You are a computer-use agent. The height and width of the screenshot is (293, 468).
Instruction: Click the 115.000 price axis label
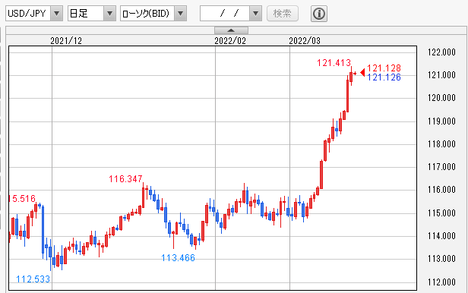pyautogui.click(x=441, y=213)
